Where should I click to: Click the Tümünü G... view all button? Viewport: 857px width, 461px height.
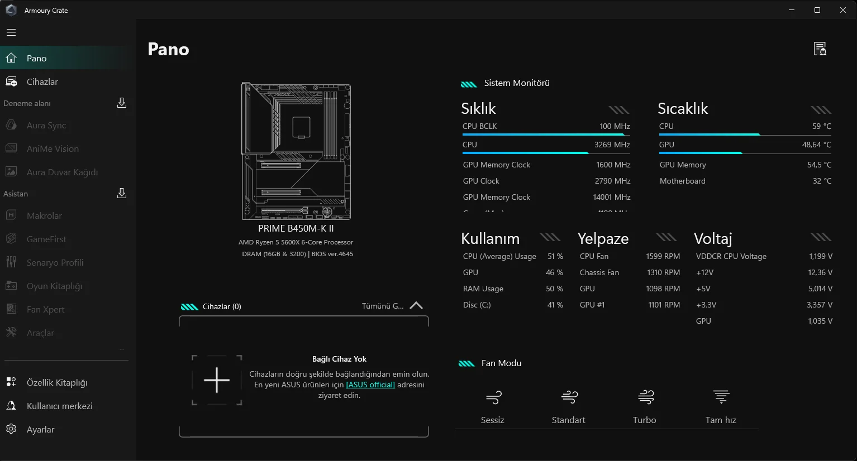tap(383, 306)
